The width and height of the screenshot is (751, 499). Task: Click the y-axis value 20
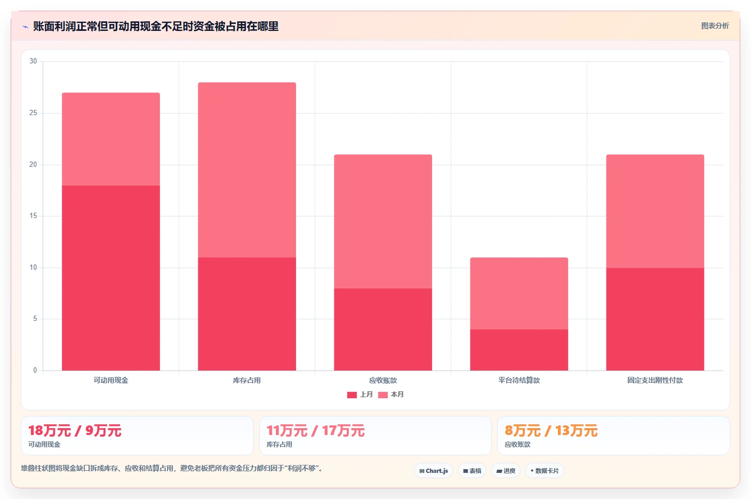[33, 165]
